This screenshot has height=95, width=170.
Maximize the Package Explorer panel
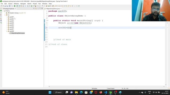pyautogui.click(x=42, y=8)
